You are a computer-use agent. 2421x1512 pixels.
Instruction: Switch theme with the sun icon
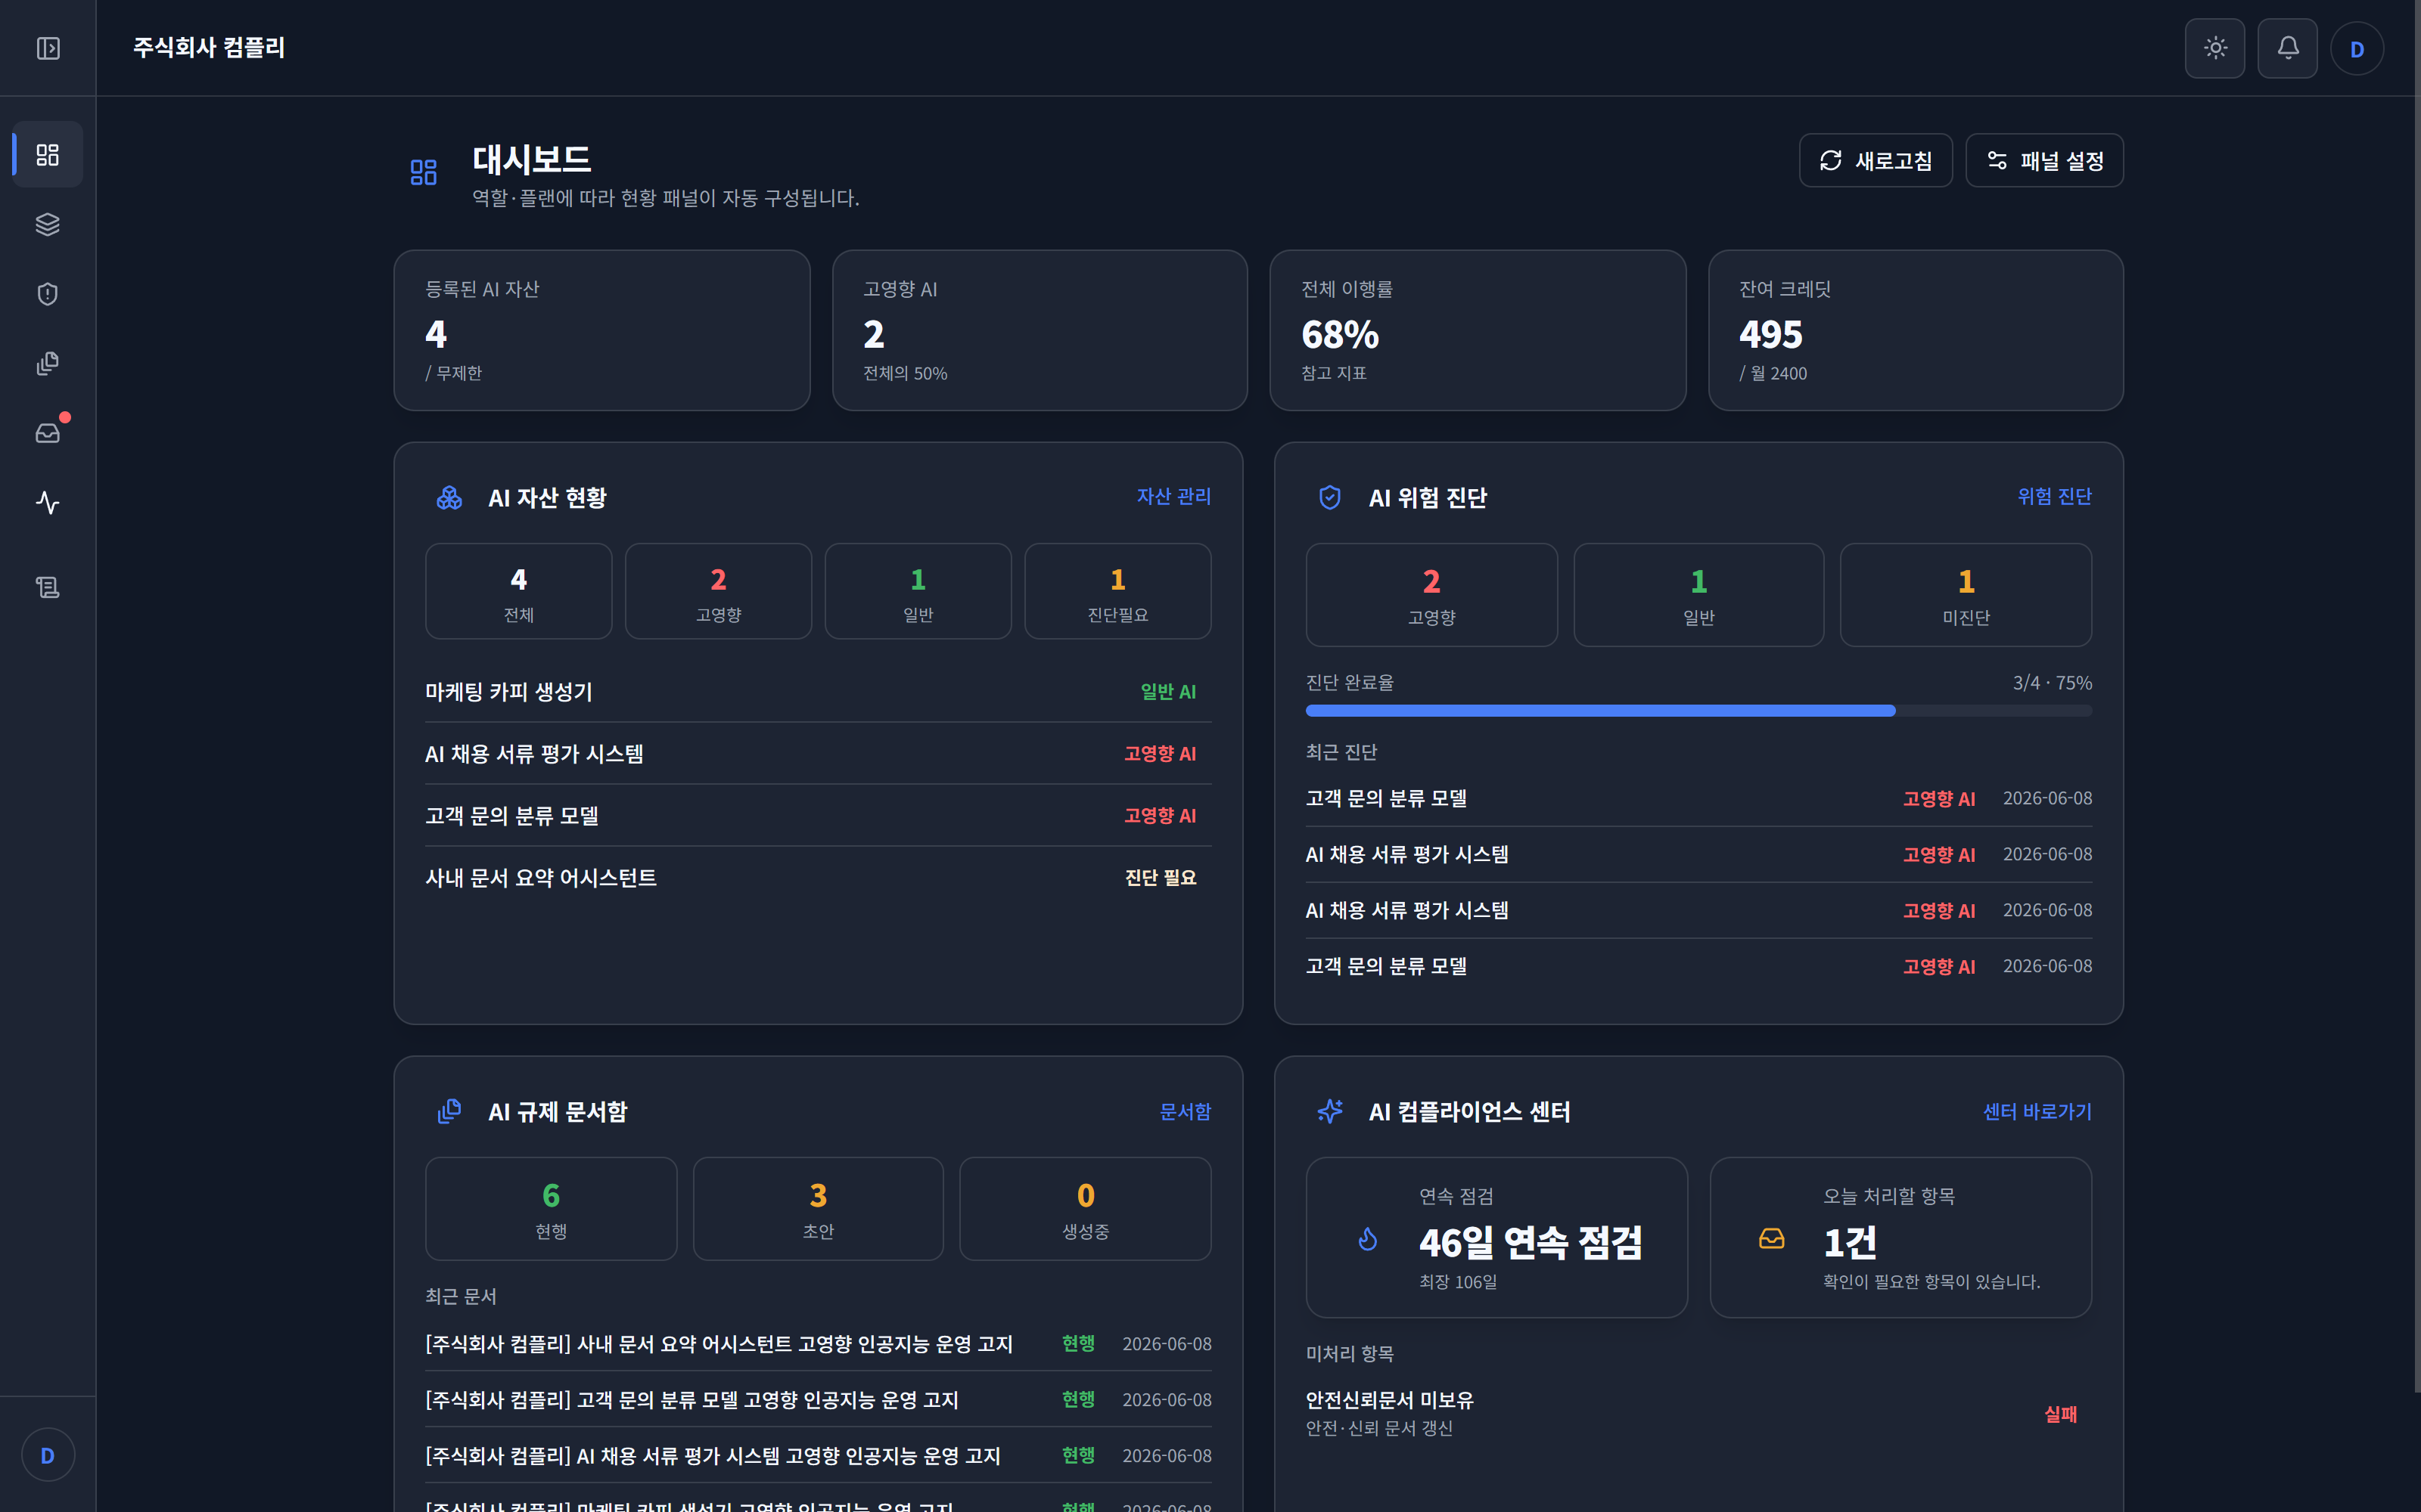[2215, 48]
